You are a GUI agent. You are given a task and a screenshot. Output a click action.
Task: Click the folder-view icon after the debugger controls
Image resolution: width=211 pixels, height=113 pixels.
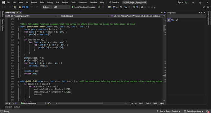pos(110,7)
